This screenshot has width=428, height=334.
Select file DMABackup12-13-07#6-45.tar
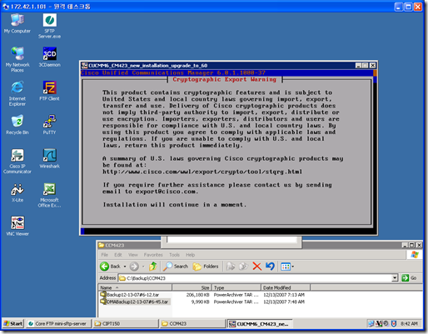click(x=135, y=302)
